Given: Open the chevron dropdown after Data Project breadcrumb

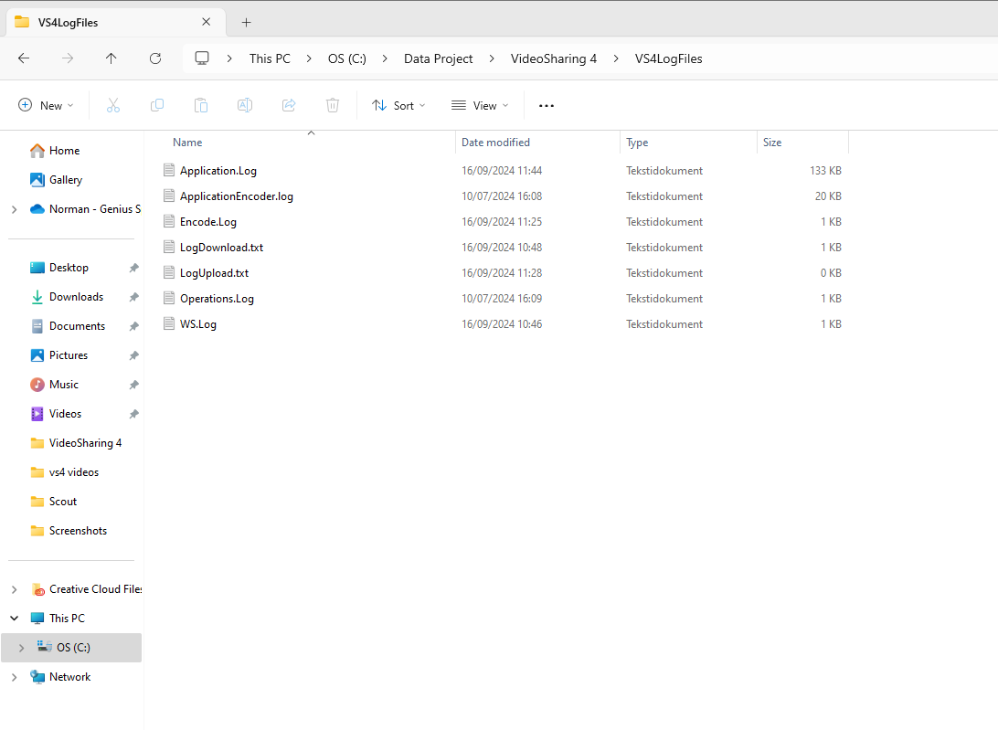Looking at the screenshot, I should tap(492, 58).
